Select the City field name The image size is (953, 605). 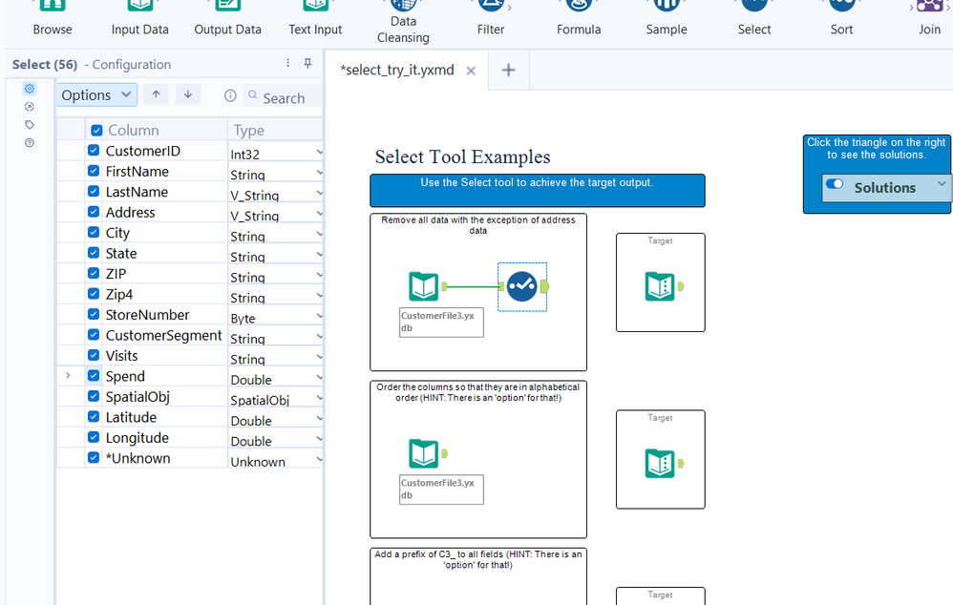(117, 233)
